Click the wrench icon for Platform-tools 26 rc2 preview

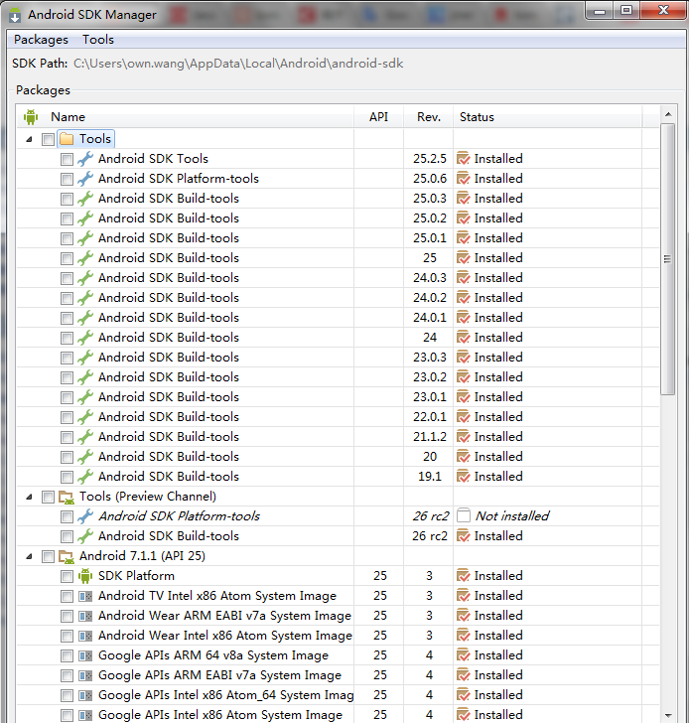(85, 516)
